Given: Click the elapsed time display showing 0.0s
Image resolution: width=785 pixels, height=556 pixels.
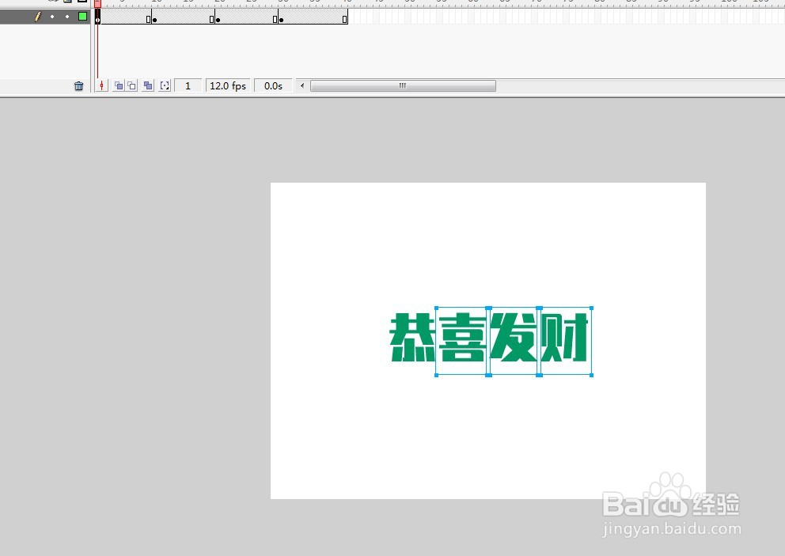Looking at the screenshot, I should (273, 85).
